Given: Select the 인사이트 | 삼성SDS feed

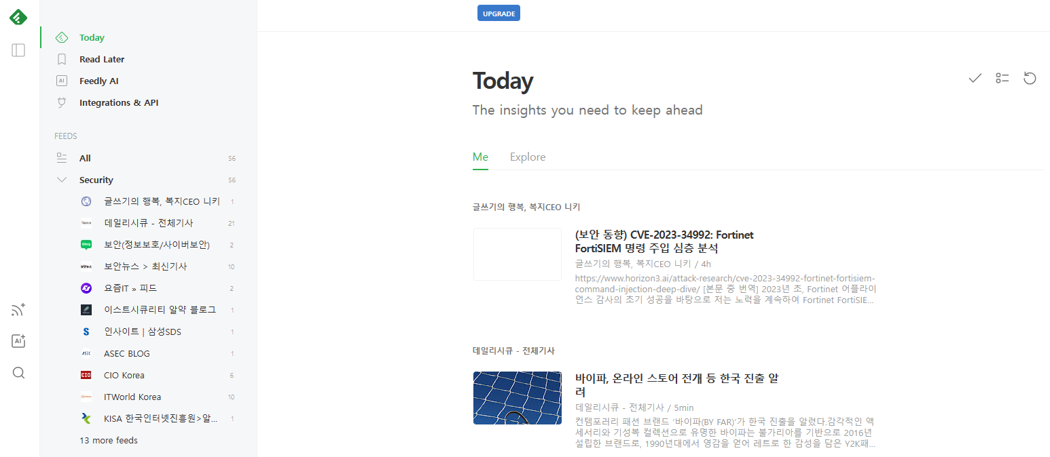Looking at the screenshot, I should [143, 332].
